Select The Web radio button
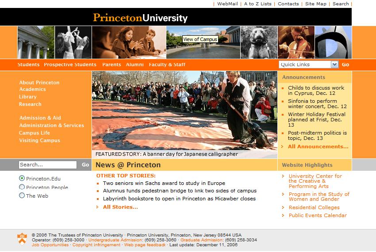376x252 pixels. coord(22,196)
